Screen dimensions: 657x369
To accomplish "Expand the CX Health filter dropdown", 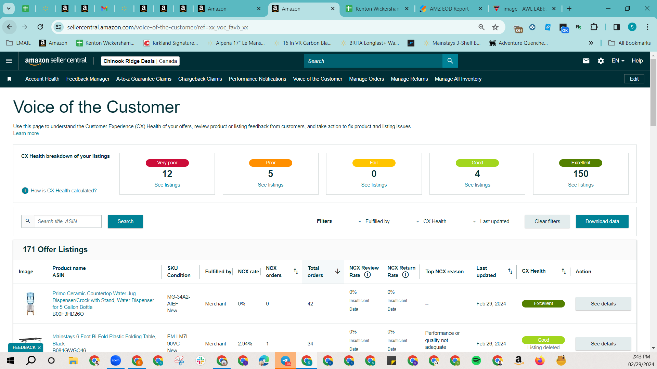I will pyautogui.click(x=431, y=221).
